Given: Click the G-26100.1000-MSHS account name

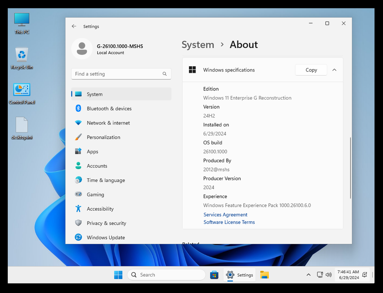Looking at the screenshot, I should pos(120,46).
